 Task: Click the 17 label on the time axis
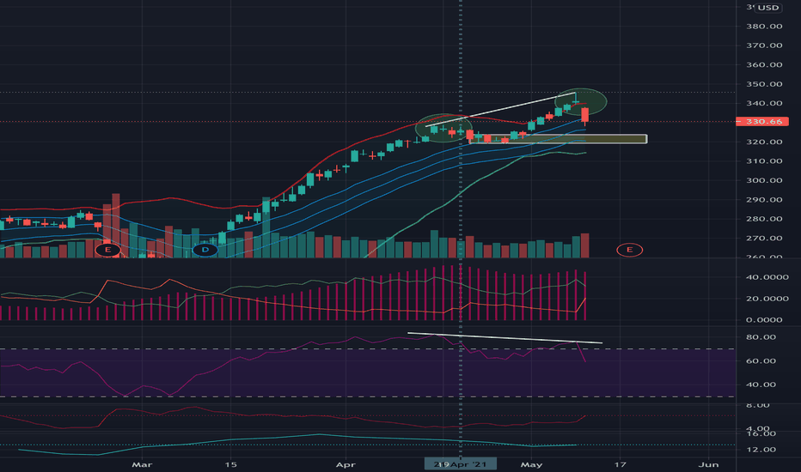[x=620, y=465]
